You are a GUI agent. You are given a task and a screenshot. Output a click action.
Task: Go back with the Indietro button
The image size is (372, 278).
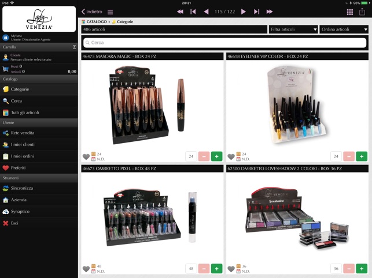[x=92, y=12]
